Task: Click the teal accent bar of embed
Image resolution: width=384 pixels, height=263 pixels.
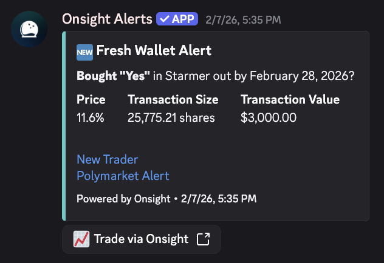Action: (x=64, y=126)
